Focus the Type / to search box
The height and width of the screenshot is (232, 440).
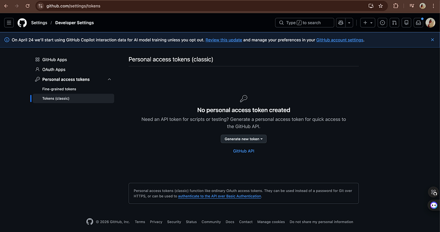(x=305, y=23)
